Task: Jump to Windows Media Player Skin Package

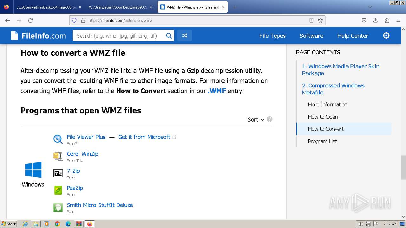Action: click(341, 70)
